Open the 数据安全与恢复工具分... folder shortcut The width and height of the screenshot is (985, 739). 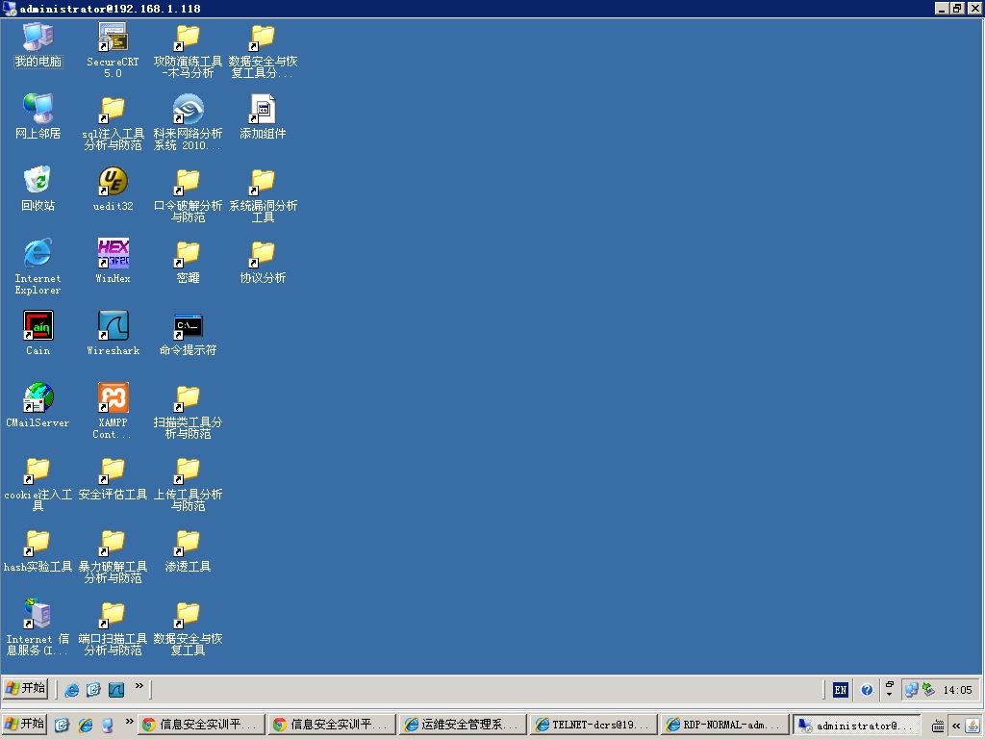(263, 50)
